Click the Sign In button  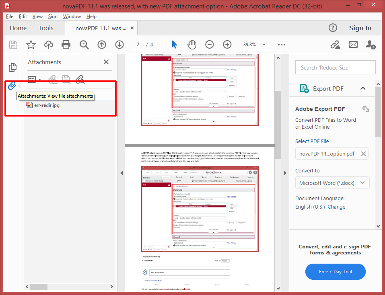[x=360, y=28]
